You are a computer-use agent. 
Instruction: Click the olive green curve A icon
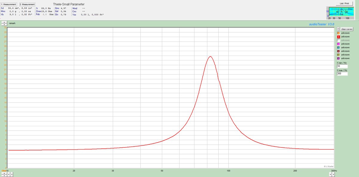click(x=339, y=55)
